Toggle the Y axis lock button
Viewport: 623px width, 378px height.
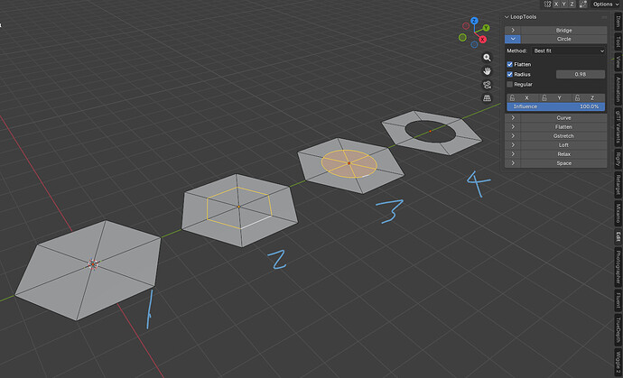pyautogui.click(x=556, y=97)
